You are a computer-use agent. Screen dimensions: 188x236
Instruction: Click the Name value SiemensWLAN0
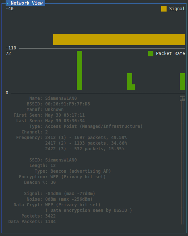[x=61, y=98]
